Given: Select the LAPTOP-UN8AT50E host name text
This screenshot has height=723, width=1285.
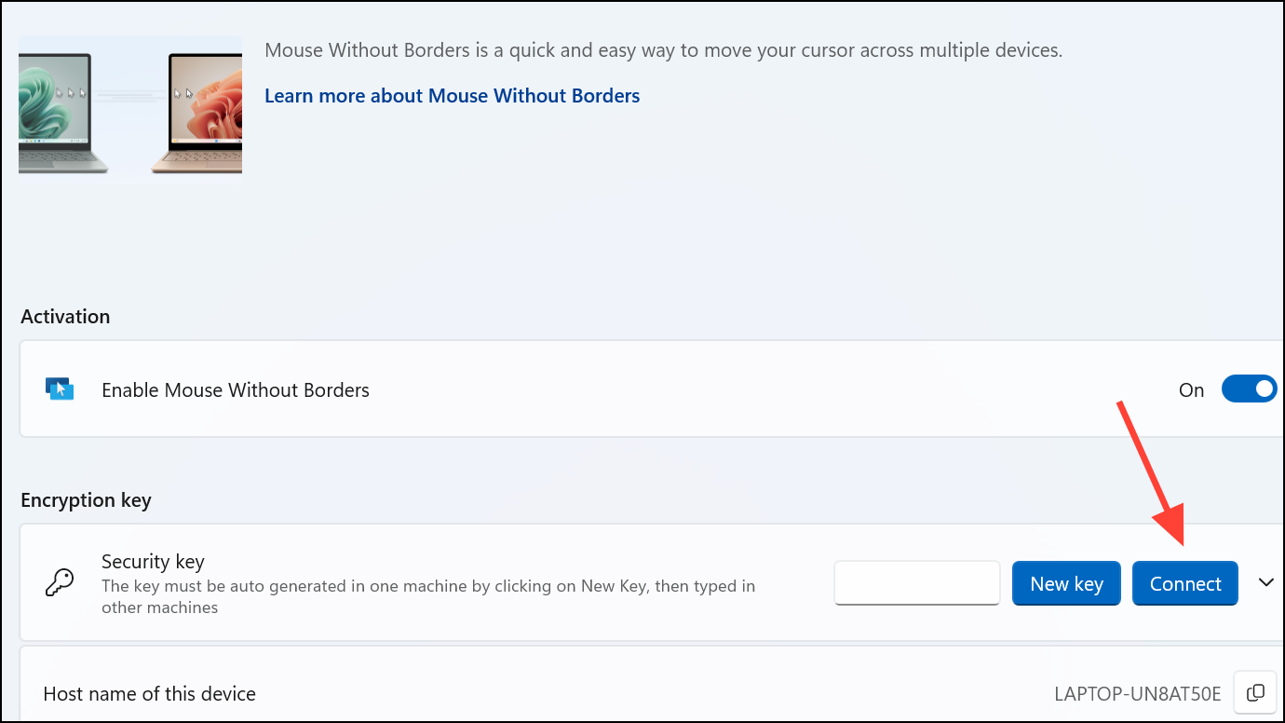Looking at the screenshot, I should [x=1137, y=693].
